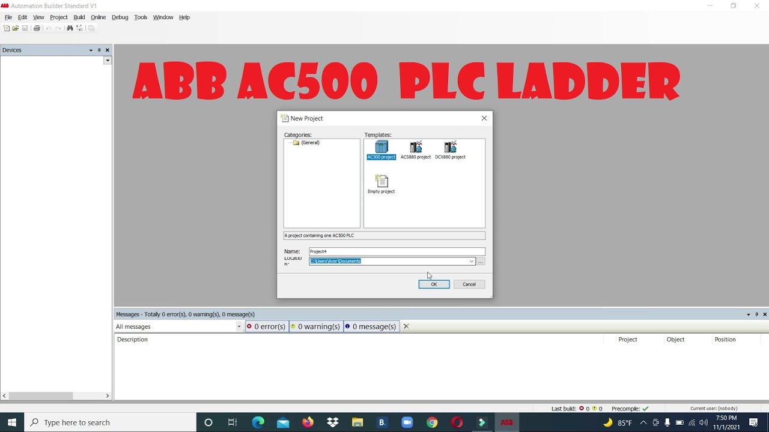The width and height of the screenshot is (769, 432).
Task: Open the File menu
Action: (8, 17)
